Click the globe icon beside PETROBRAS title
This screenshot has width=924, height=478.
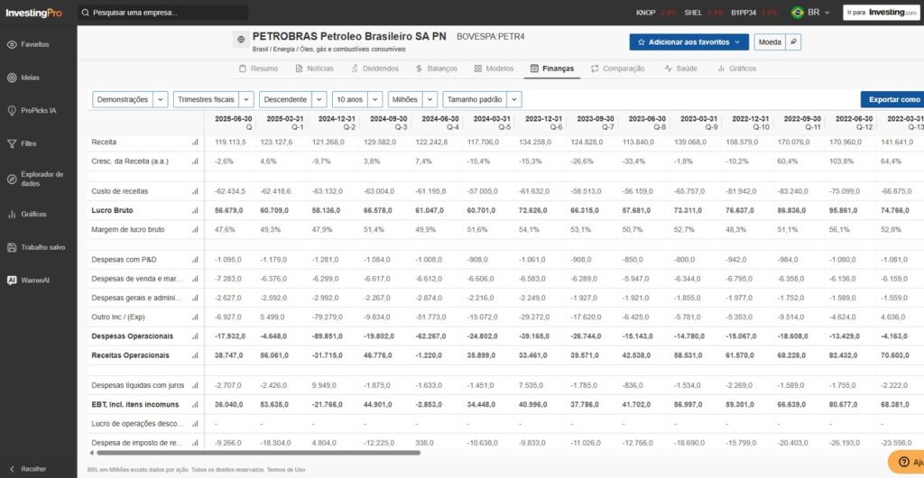click(240, 40)
